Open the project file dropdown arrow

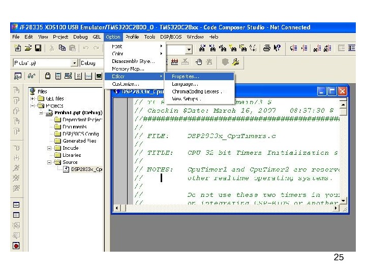(x=74, y=63)
